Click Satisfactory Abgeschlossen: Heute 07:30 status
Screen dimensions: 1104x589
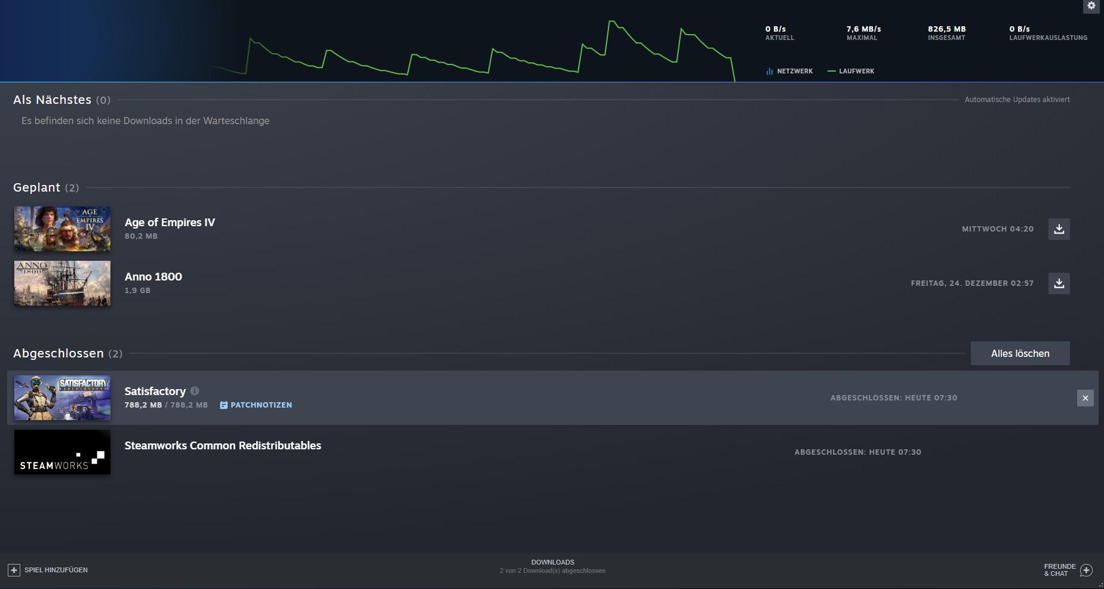click(893, 397)
